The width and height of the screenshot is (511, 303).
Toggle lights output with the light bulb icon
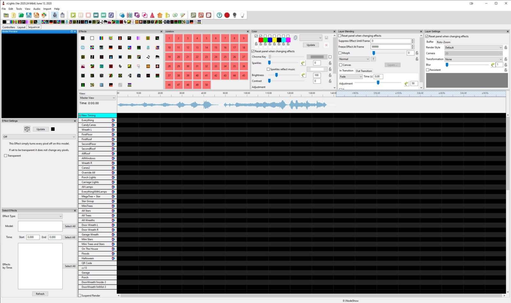point(235,15)
